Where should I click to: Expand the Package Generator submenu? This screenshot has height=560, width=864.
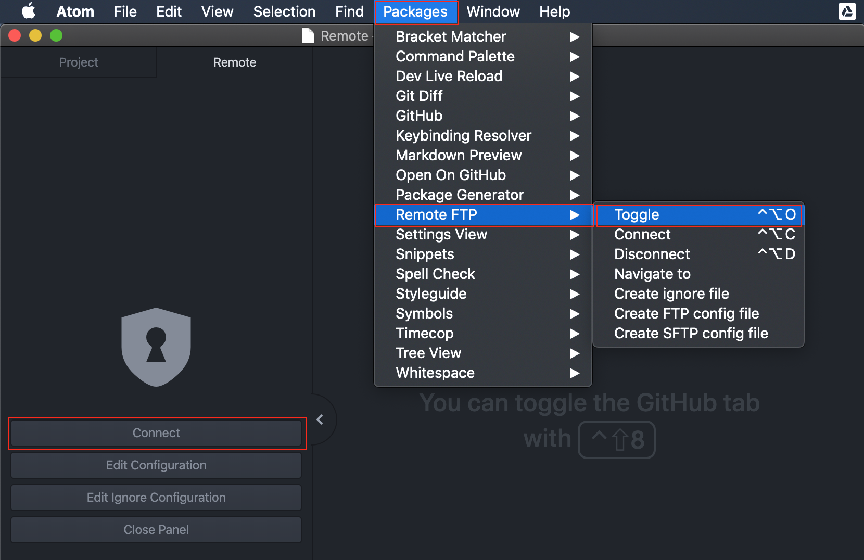483,195
